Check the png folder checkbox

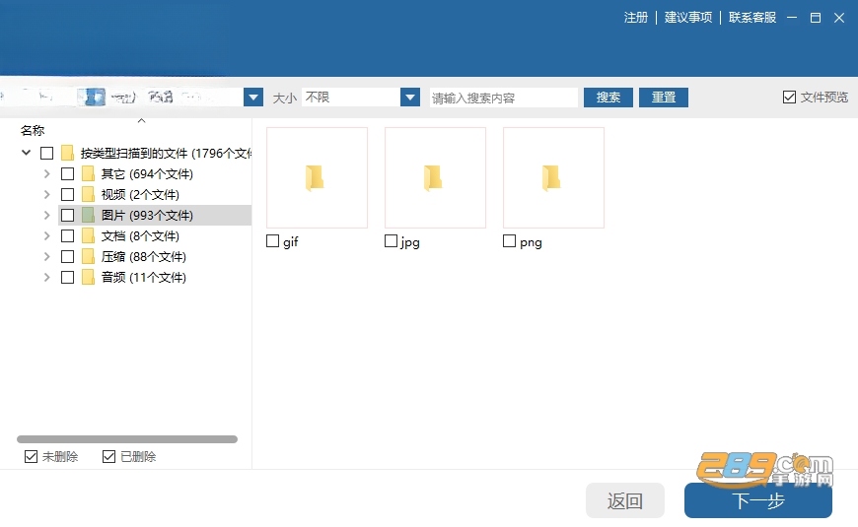click(509, 241)
